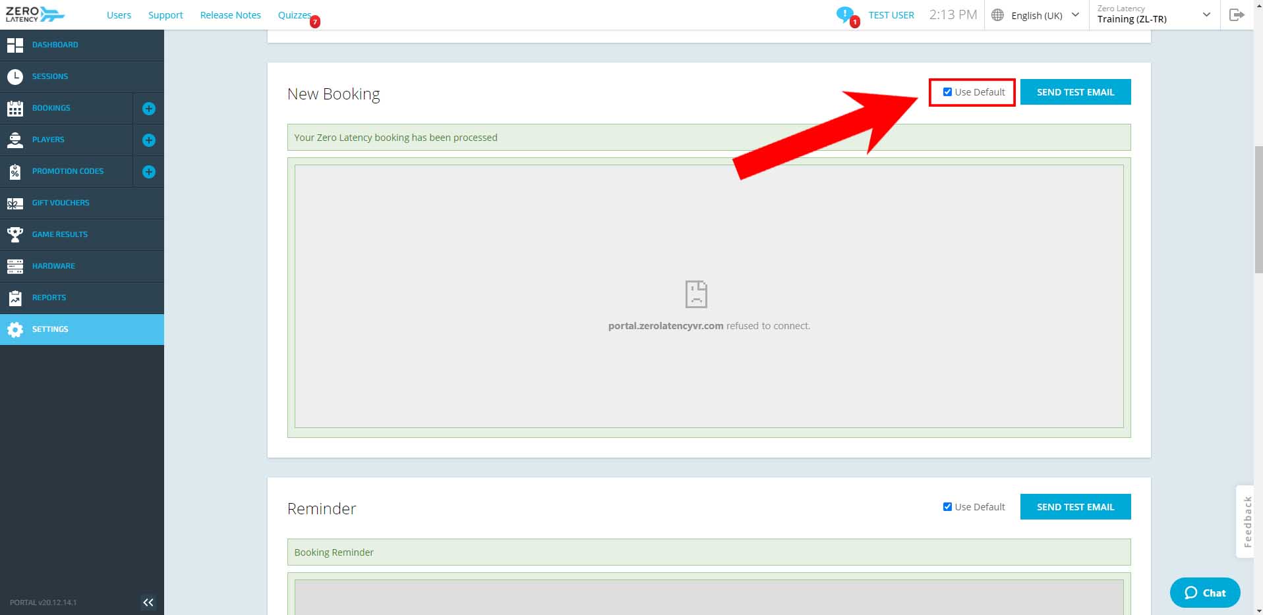Open the Chat widget

pyautogui.click(x=1205, y=593)
